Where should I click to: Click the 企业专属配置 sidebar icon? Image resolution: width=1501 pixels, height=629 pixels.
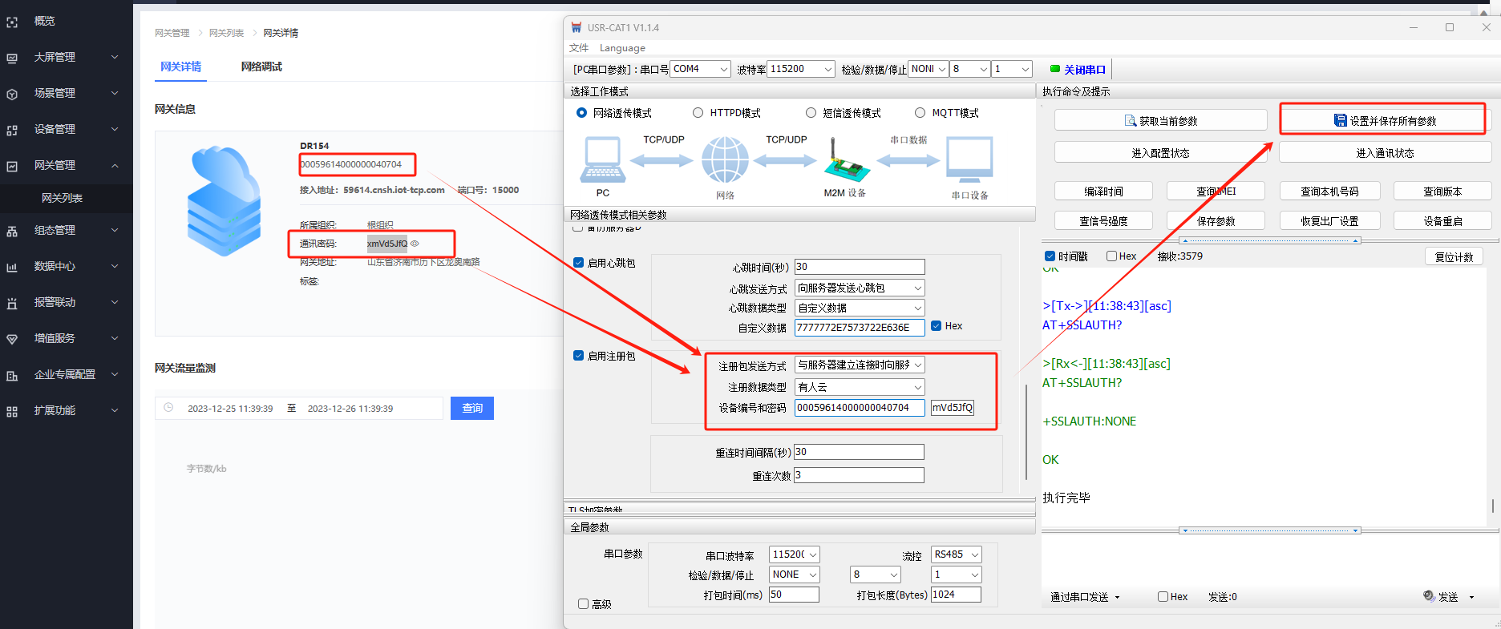coord(12,375)
